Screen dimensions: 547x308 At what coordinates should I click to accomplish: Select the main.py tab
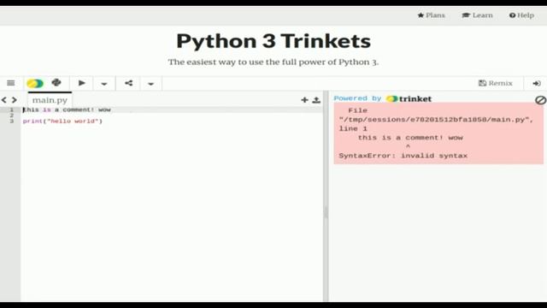click(50, 100)
